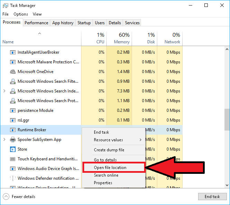Click the Spooler SubSystem App printer icon
The width and height of the screenshot is (230, 205).
click(13, 140)
